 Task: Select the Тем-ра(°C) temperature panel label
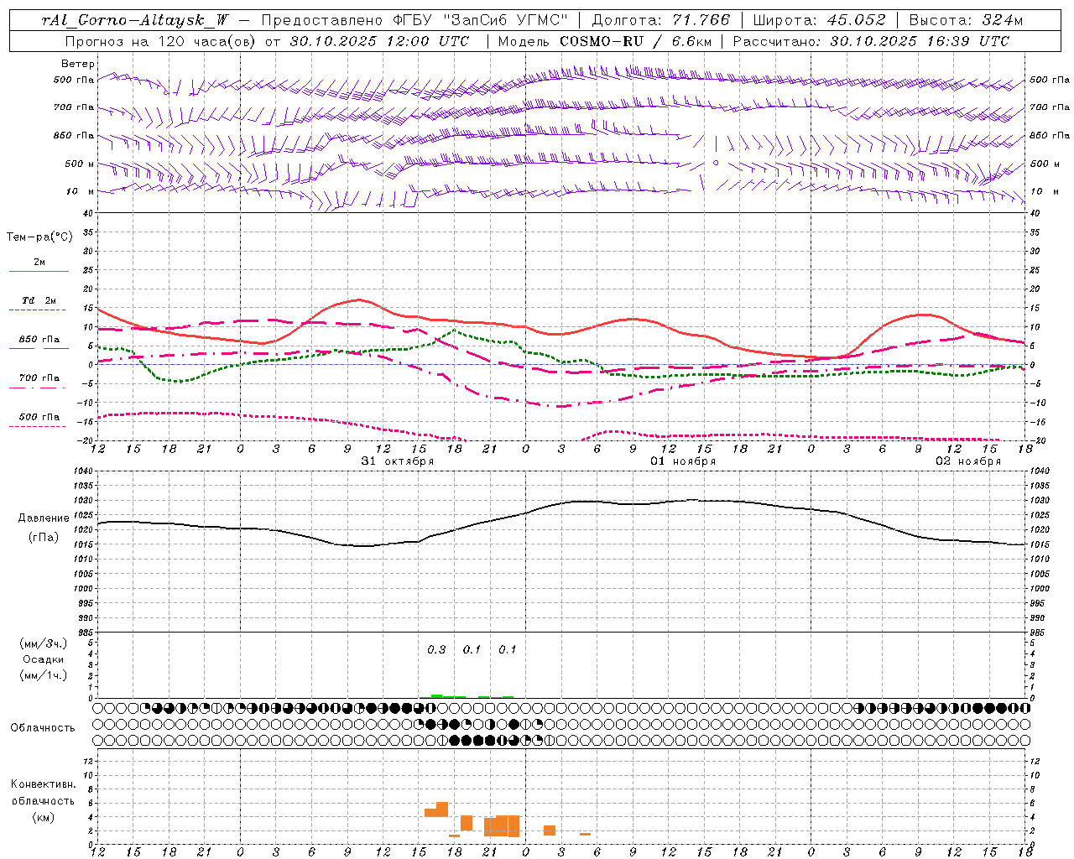tap(39, 237)
